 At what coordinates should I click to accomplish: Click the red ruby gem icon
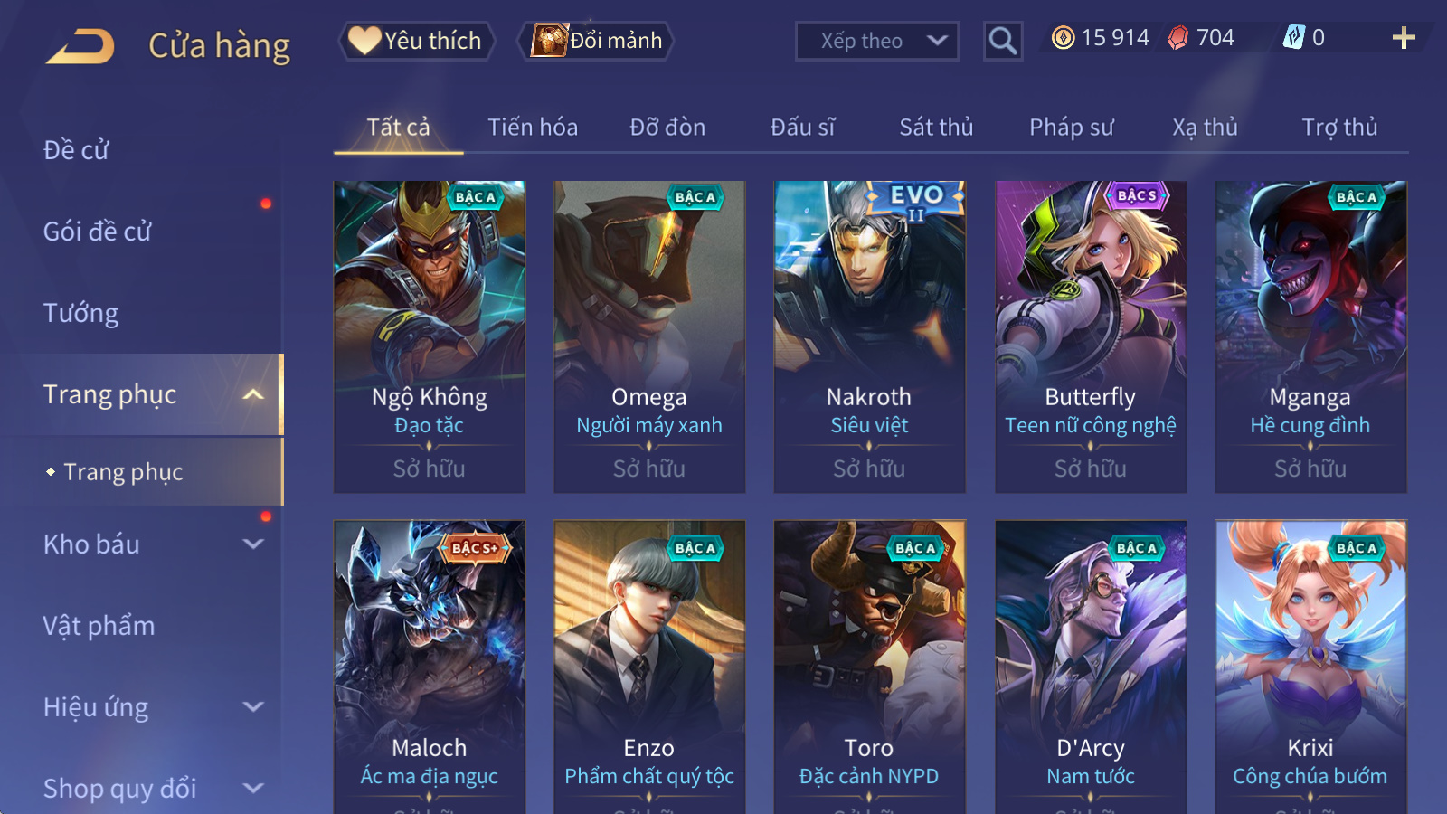coord(1177,37)
